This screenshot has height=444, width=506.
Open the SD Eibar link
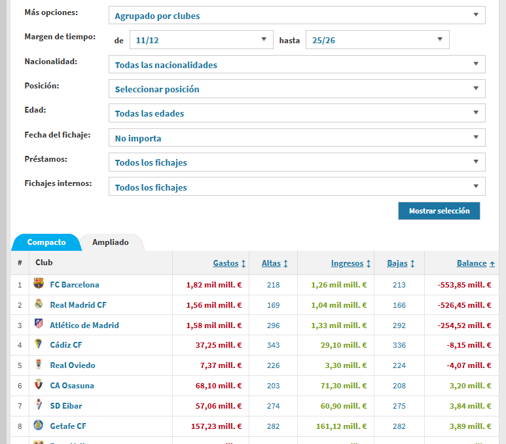(66, 406)
